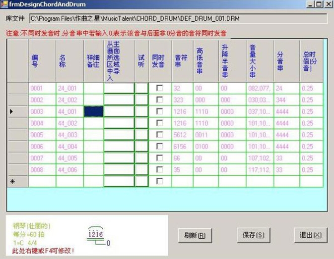
Task: Click the 详细备注 column header
Action: click(x=93, y=61)
